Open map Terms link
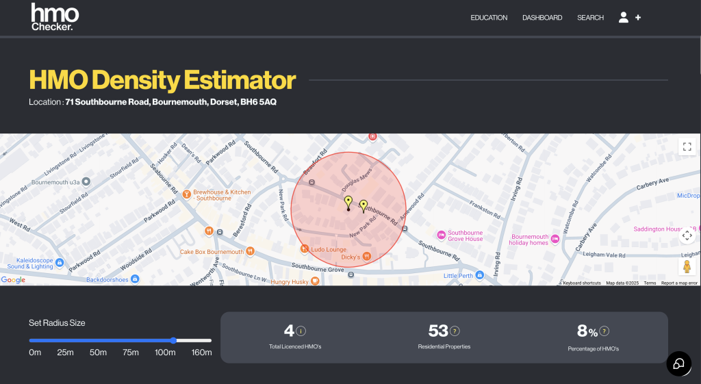Viewport: 701px width, 384px height. pos(650,283)
